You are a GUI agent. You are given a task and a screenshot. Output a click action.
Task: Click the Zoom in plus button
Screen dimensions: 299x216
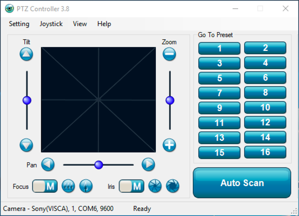click(169, 145)
